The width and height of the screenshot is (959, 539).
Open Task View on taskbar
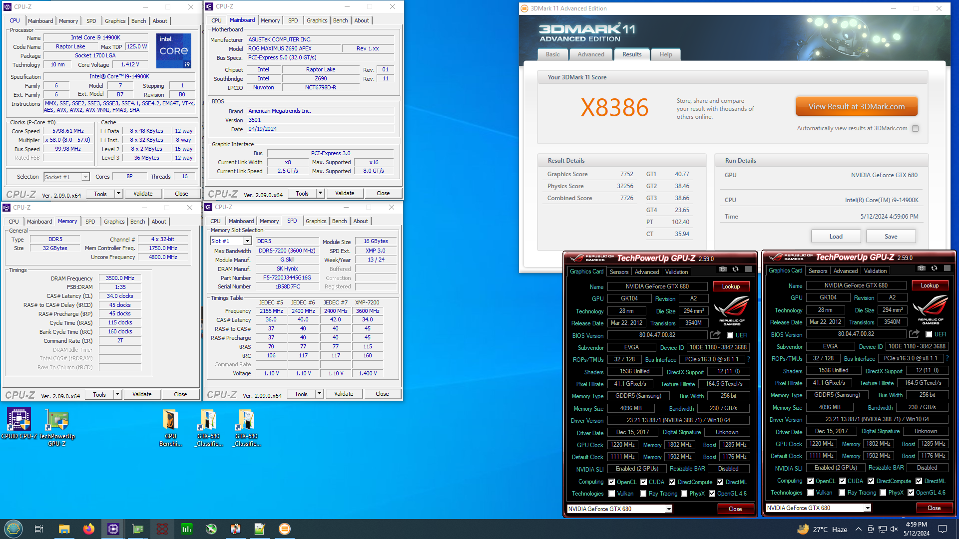pos(39,529)
